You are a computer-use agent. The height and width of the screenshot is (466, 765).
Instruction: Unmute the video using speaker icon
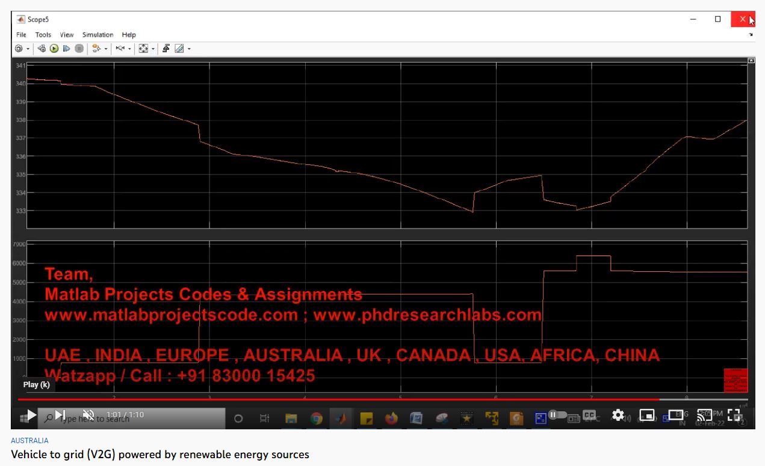click(88, 415)
